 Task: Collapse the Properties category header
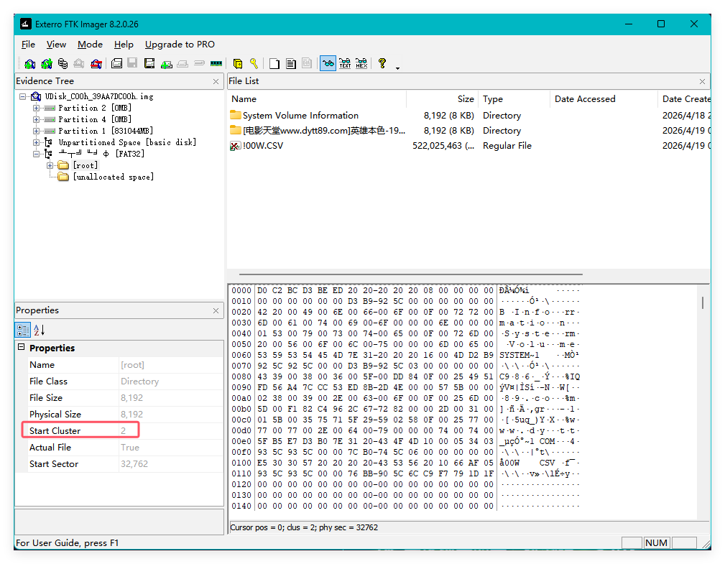pyautogui.click(x=22, y=347)
